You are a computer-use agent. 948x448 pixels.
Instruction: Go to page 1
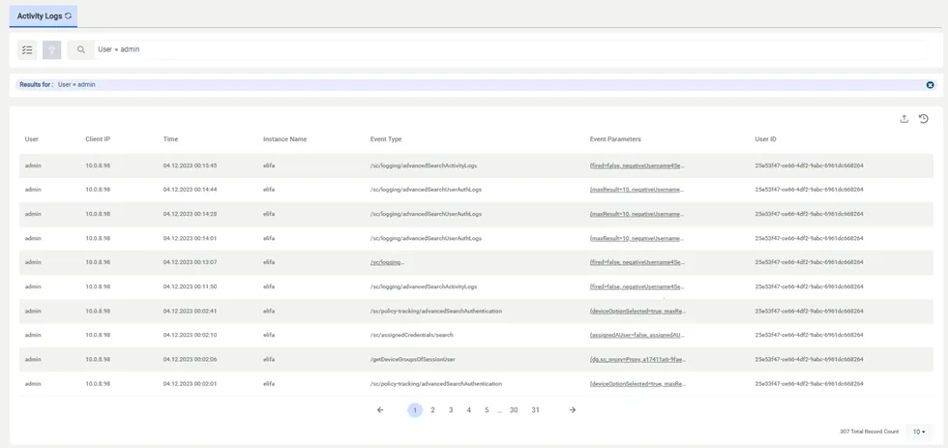pyautogui.click(x=415, y=410)
